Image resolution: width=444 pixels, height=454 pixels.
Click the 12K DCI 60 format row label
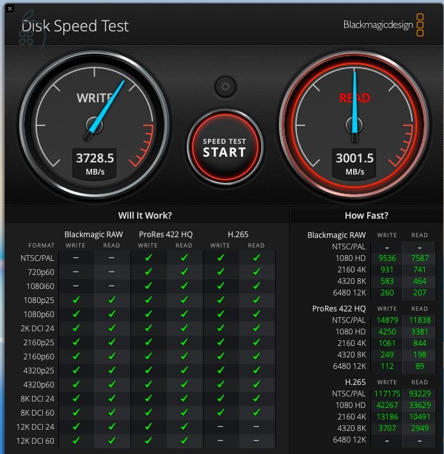[35, 441]
